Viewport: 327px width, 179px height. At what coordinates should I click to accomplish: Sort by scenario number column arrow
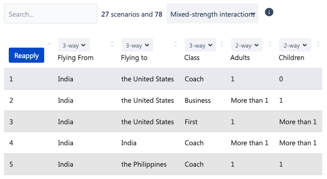49,44
